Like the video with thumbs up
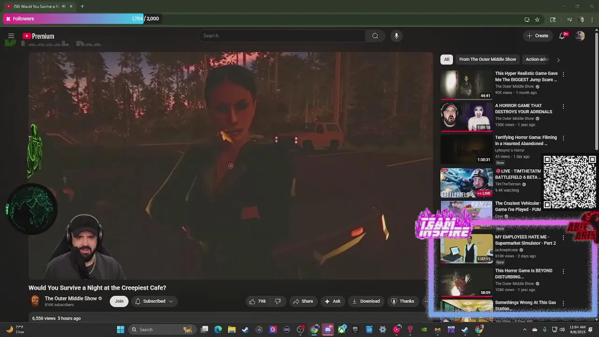Screen dimensions: 599x337 257,301
